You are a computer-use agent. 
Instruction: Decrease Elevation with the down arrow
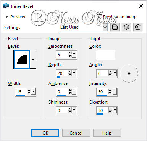coord(110,112)
